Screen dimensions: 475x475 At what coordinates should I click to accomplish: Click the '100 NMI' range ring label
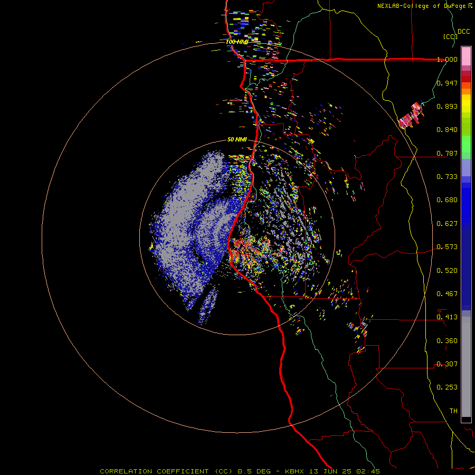click(x=237, y=42)
